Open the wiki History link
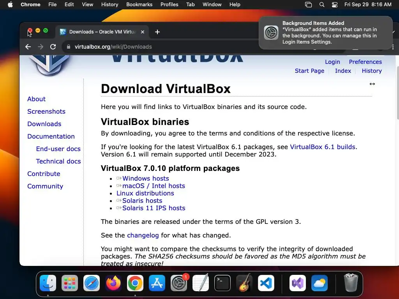 (371, 71)
